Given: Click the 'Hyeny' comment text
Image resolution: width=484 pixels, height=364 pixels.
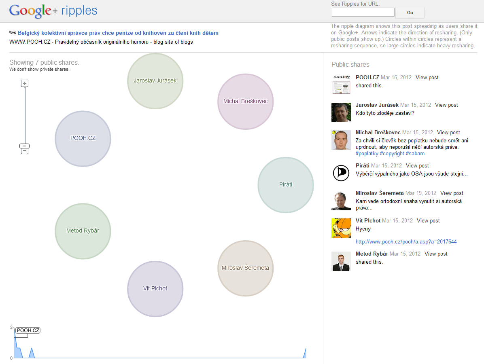Looking at the screenshot, I should [363, 229].
